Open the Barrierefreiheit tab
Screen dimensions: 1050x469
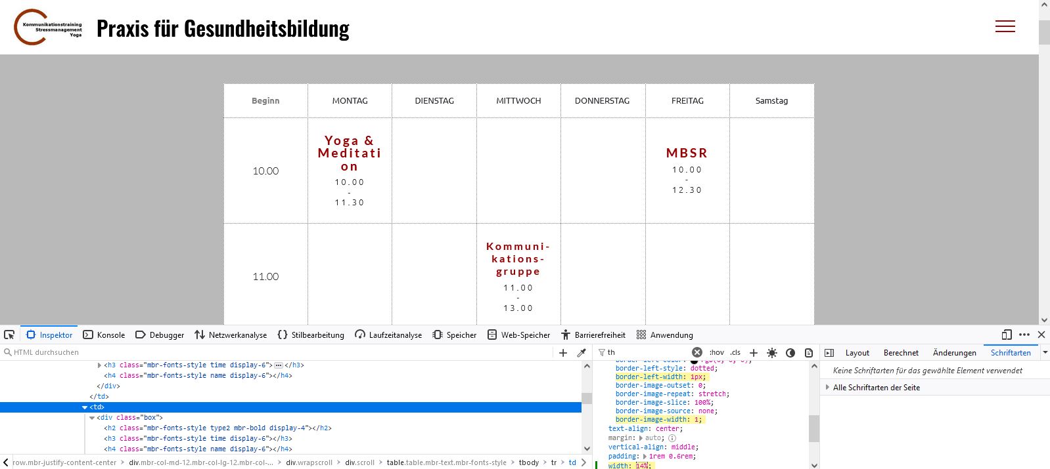click(x=593, y=335)
